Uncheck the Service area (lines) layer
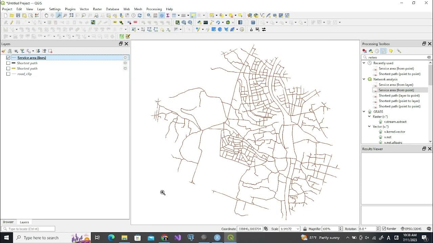Screen dimensions: 433x243 8,58
